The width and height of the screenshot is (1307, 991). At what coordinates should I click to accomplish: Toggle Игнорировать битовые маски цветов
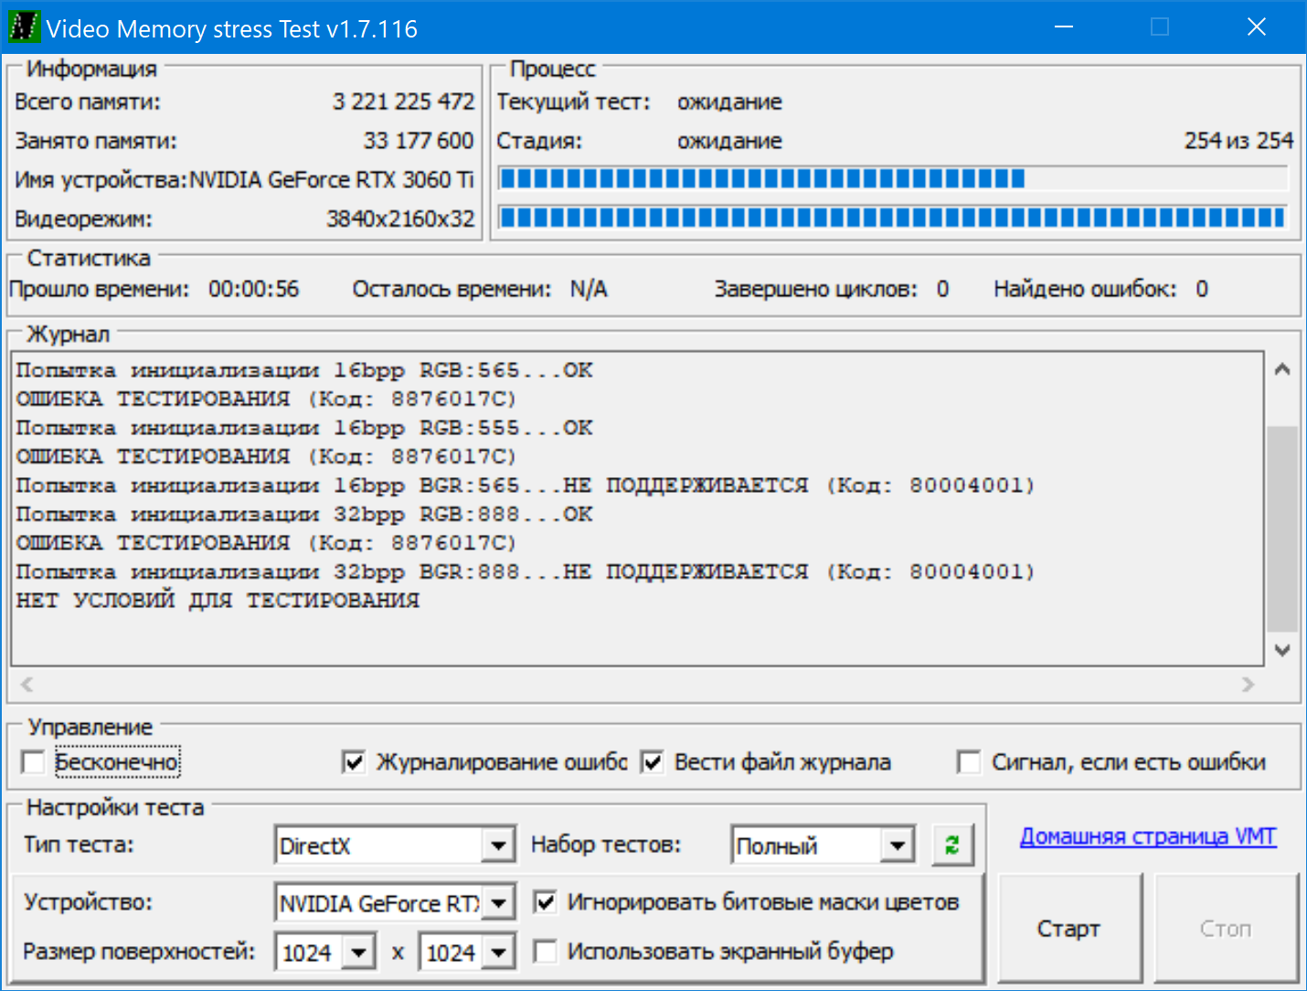(545, 902)
